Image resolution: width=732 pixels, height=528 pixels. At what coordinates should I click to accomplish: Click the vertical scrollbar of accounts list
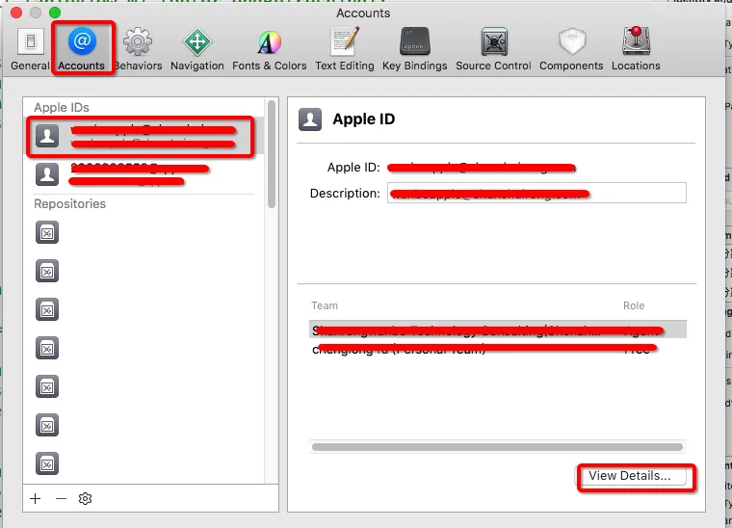tap(272, 154)
